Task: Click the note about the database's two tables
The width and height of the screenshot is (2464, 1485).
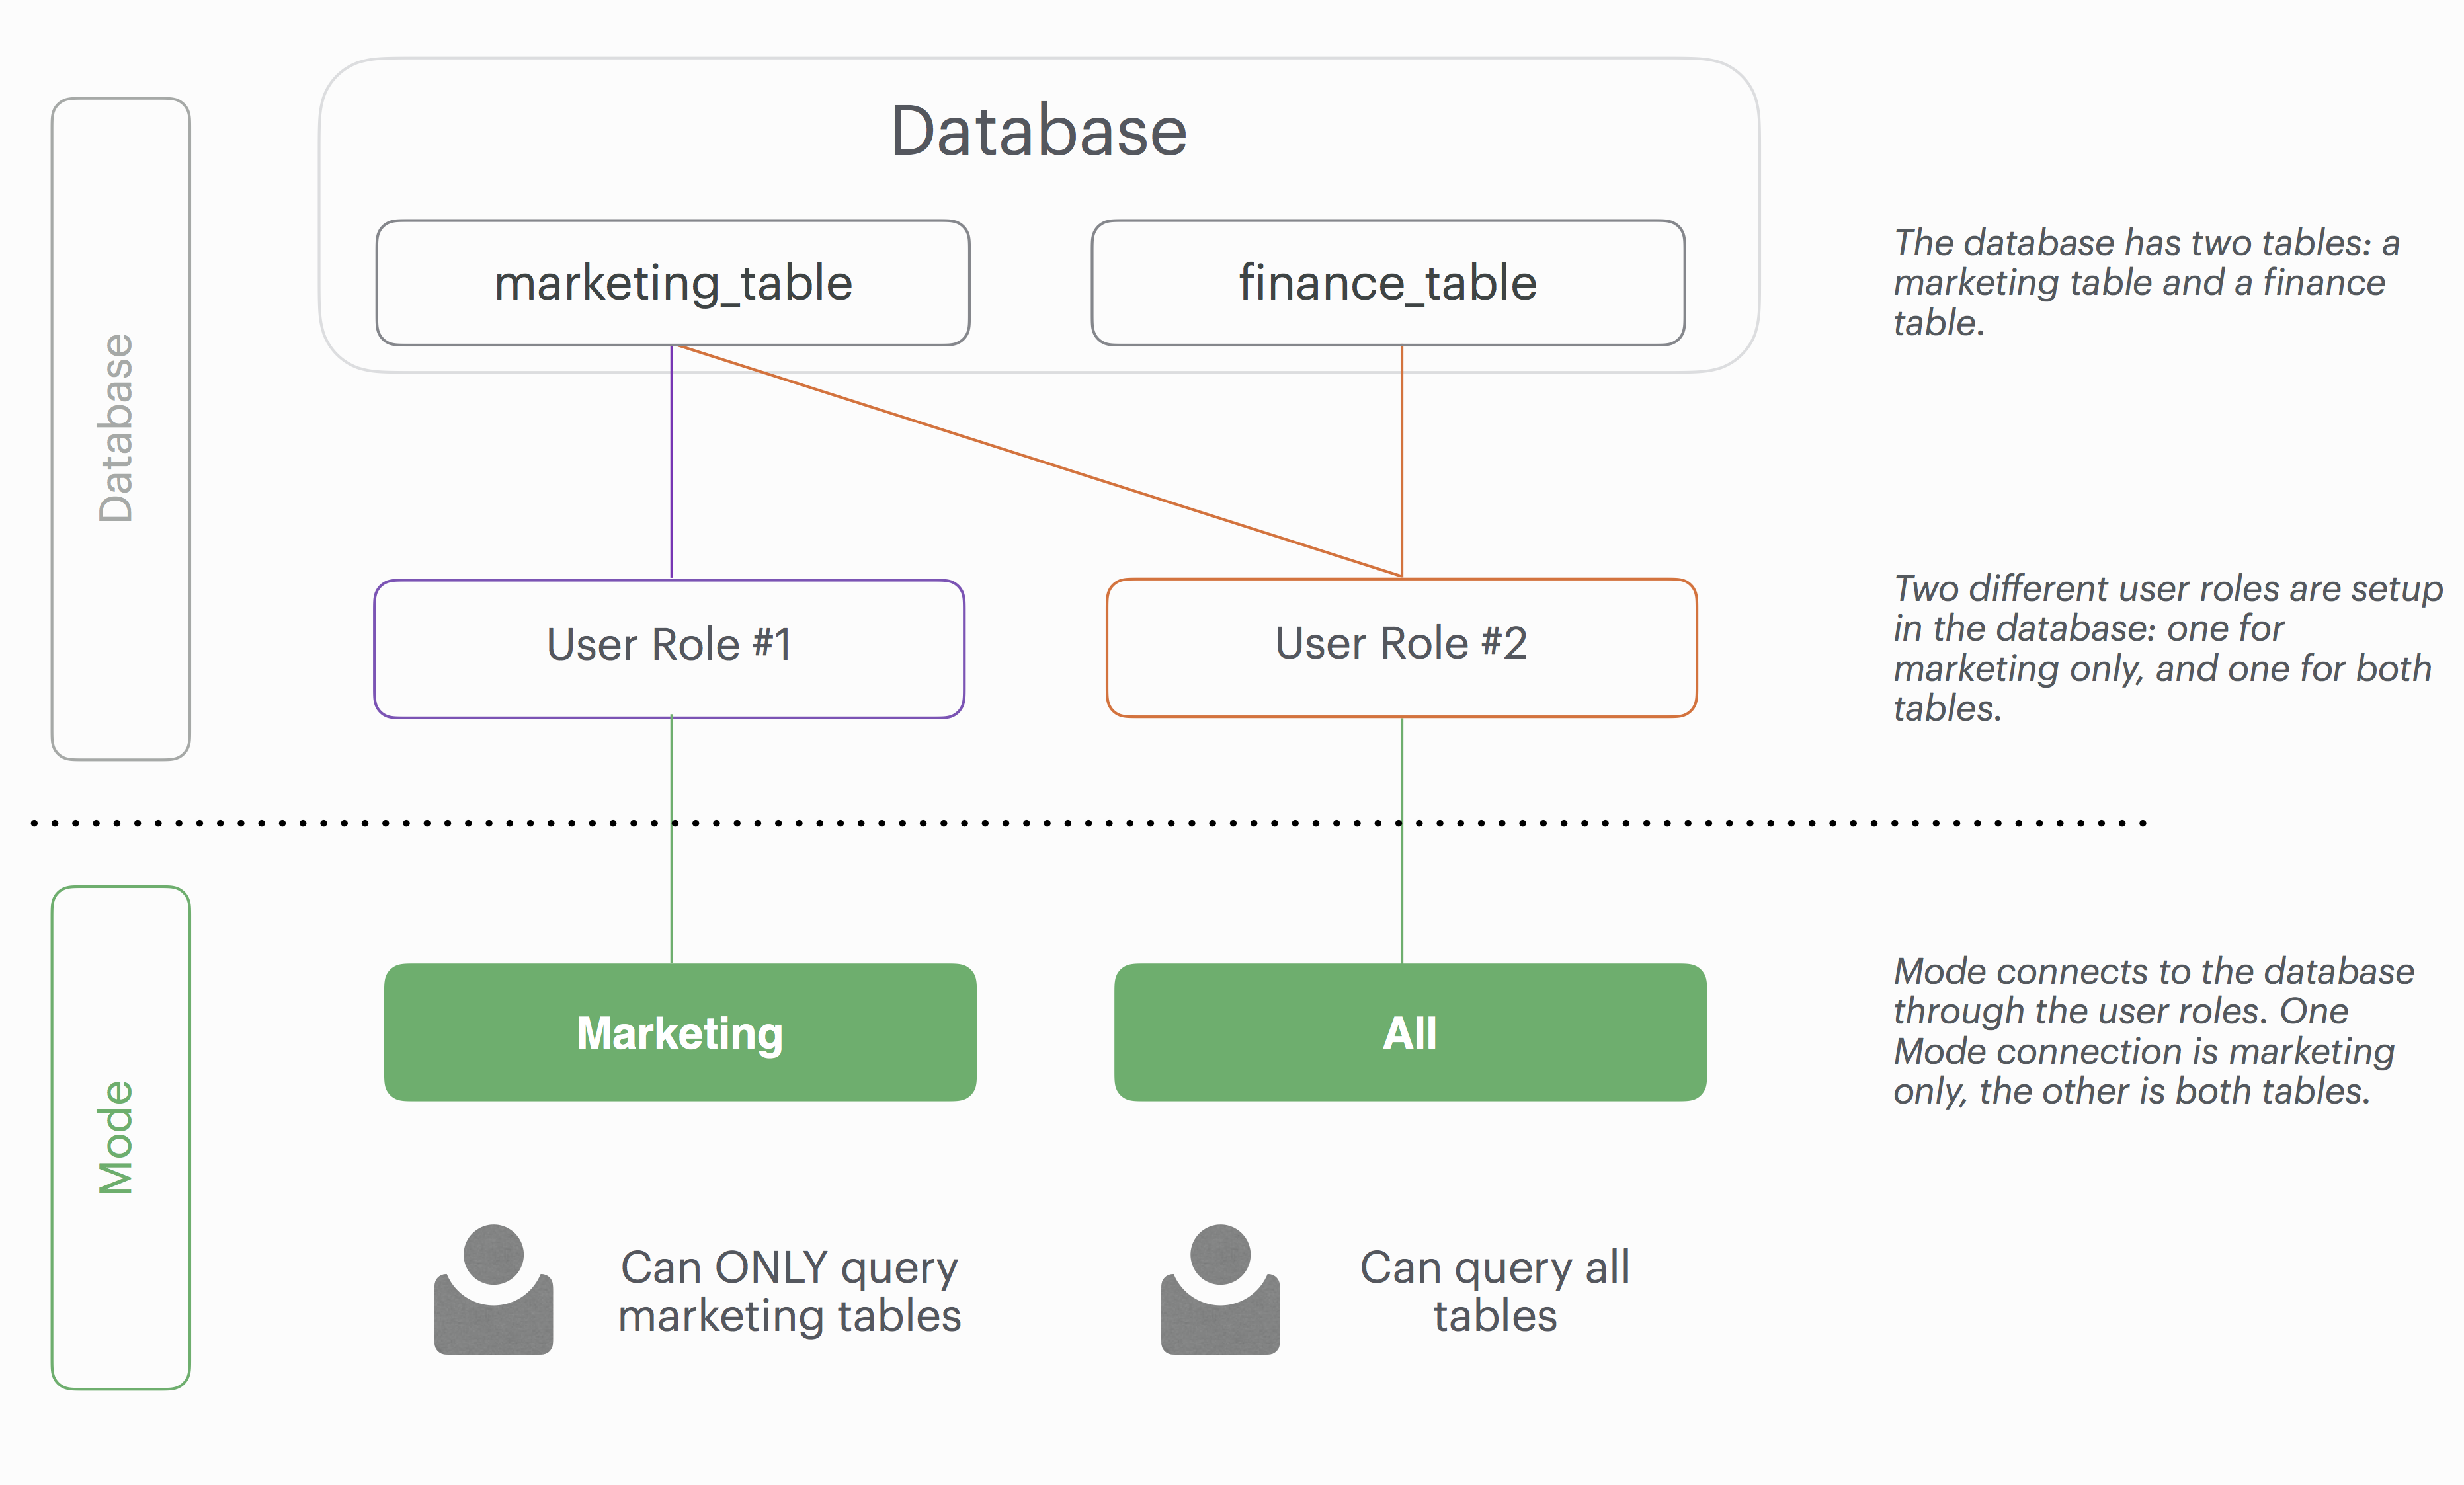Action: pos(2146,283)
